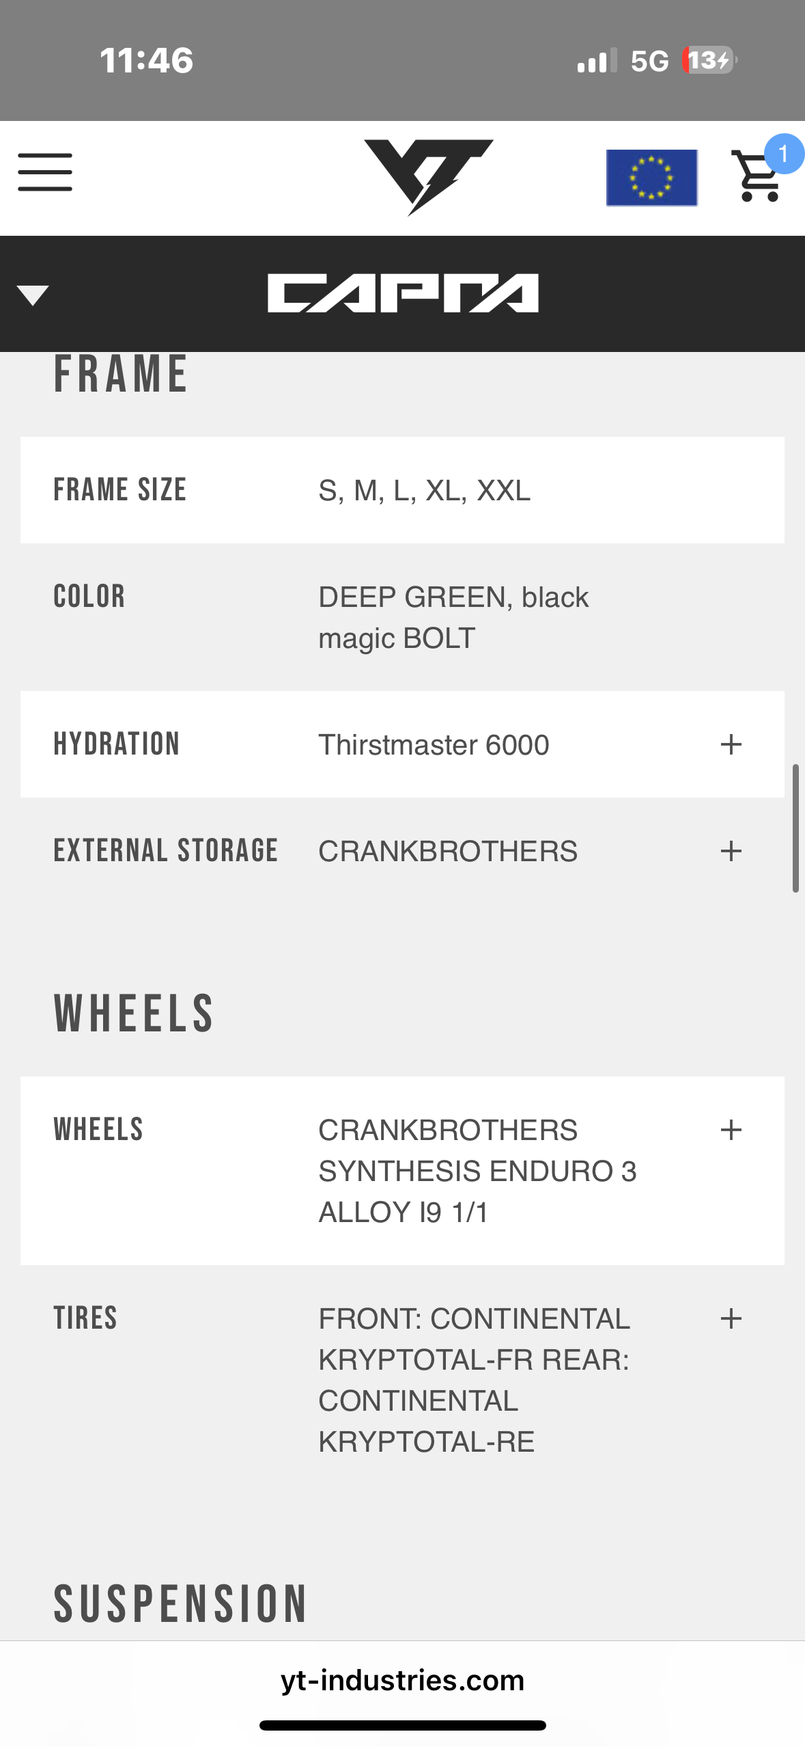Tap the YT lightning bolt logo

pos(428,176)
